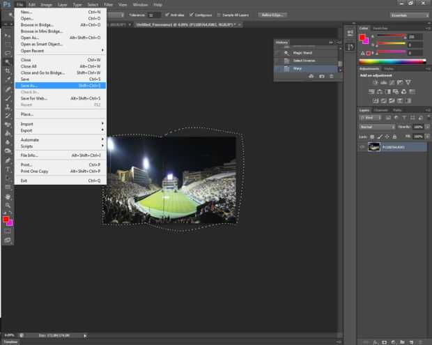The image size is (432, 345).
Task: Add a Levels adjustment
Action: point(383,82)
